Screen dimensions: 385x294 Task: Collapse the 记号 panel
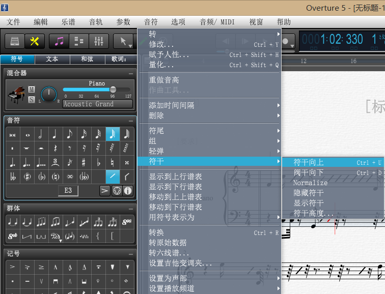tap(131, 254)
